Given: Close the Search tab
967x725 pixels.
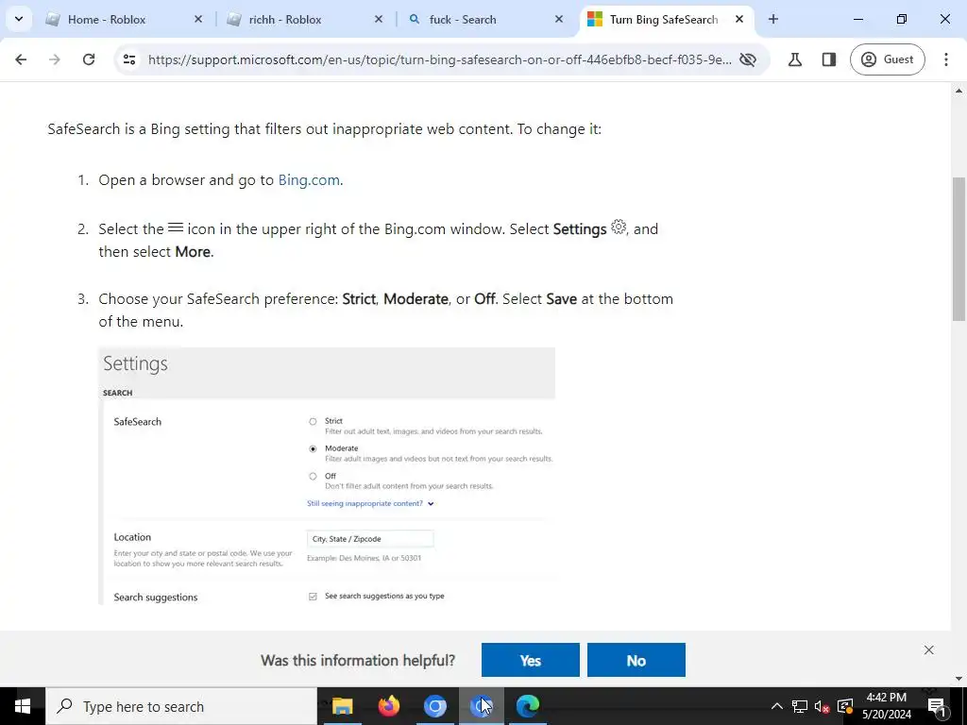Looking at the screenshot, I should (559, 19).
